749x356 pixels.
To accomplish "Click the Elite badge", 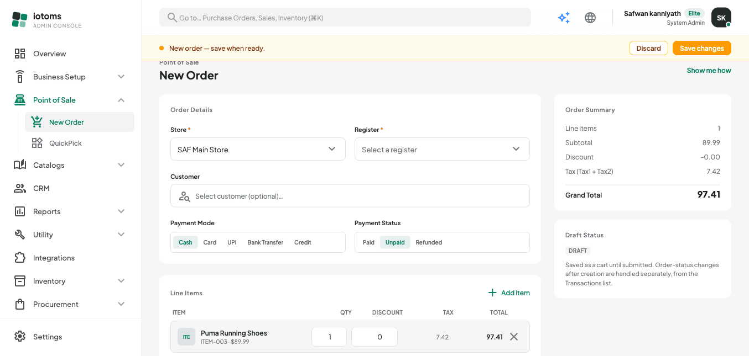I will coord(694,13).
